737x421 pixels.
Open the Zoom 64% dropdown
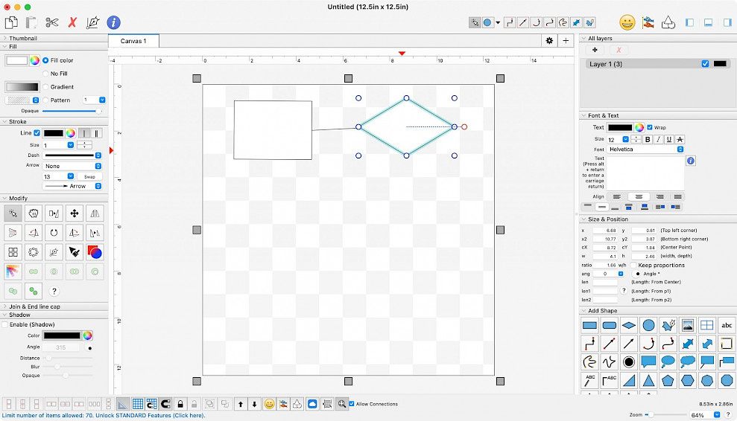click(717, 415)
